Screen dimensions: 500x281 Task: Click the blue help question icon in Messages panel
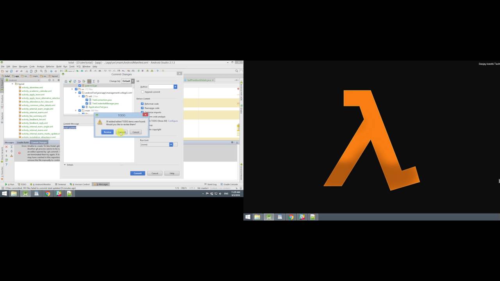[x=6, y=164]
